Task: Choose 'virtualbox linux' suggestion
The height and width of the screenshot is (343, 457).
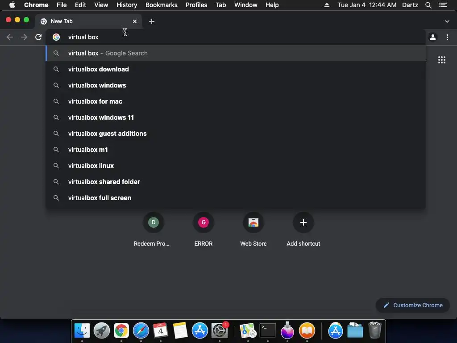Action: [x=236, y=165]
